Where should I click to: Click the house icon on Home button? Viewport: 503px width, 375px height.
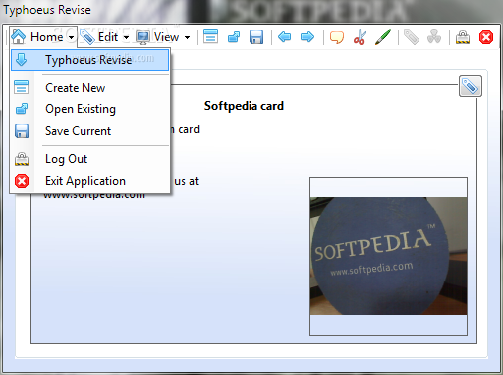18,36
